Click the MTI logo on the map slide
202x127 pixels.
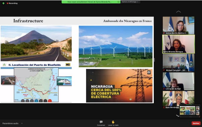pyautogui.click(x=68, y=65)
